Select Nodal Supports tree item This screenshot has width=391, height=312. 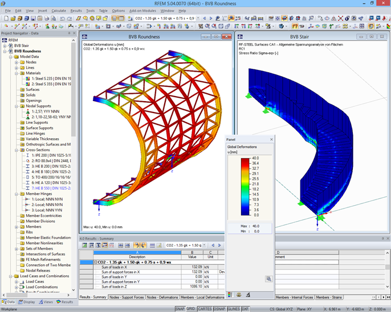(38, 106)
